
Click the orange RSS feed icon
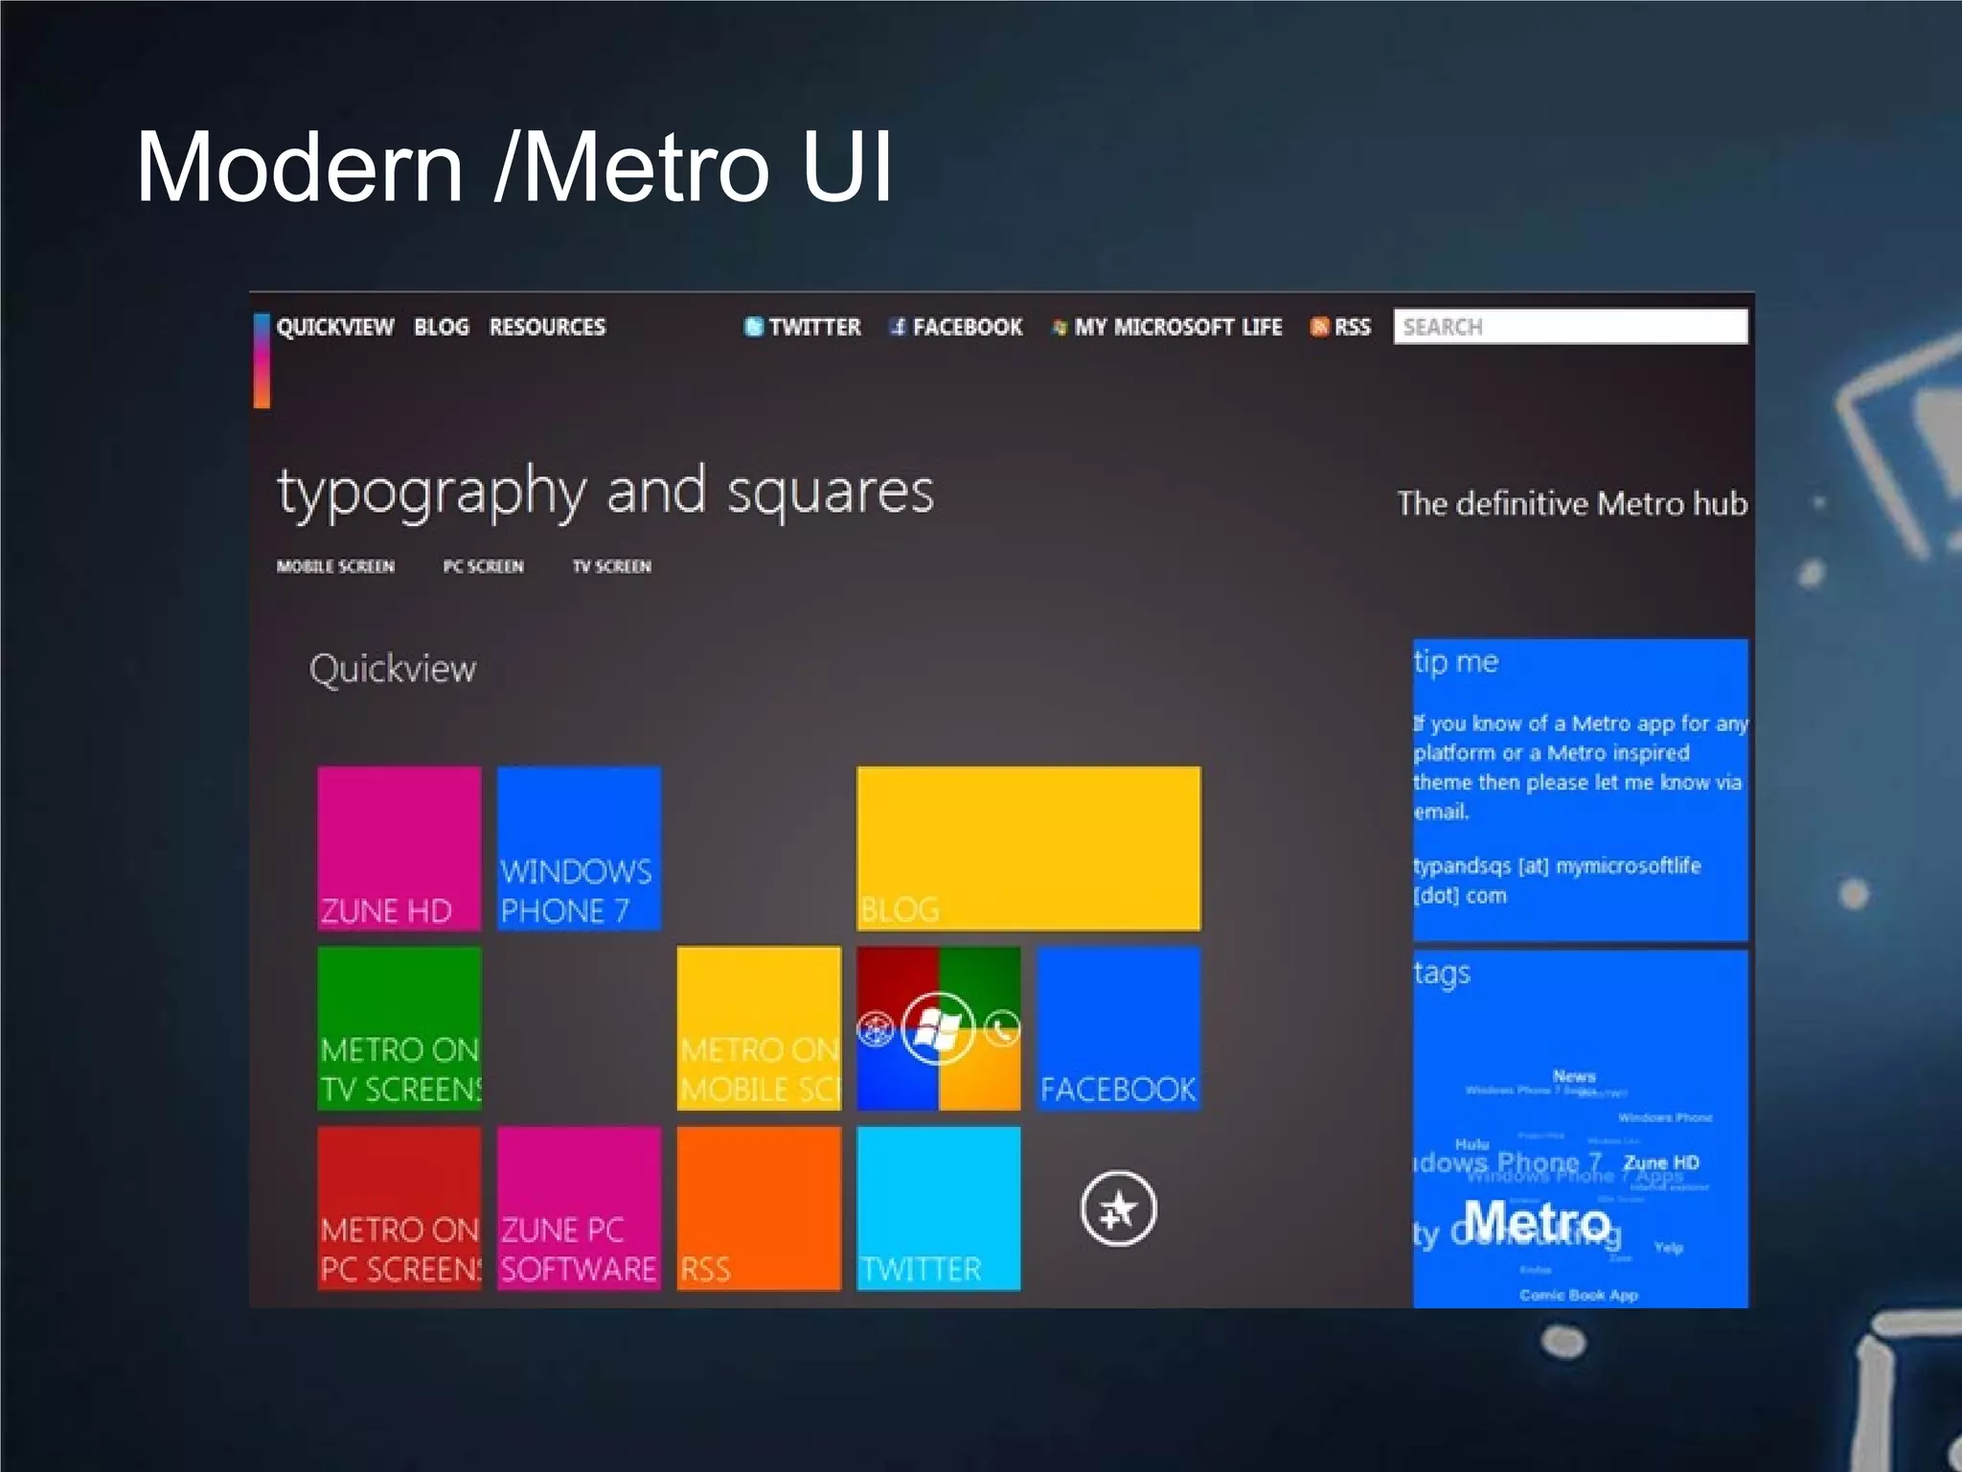(1319, 327)
